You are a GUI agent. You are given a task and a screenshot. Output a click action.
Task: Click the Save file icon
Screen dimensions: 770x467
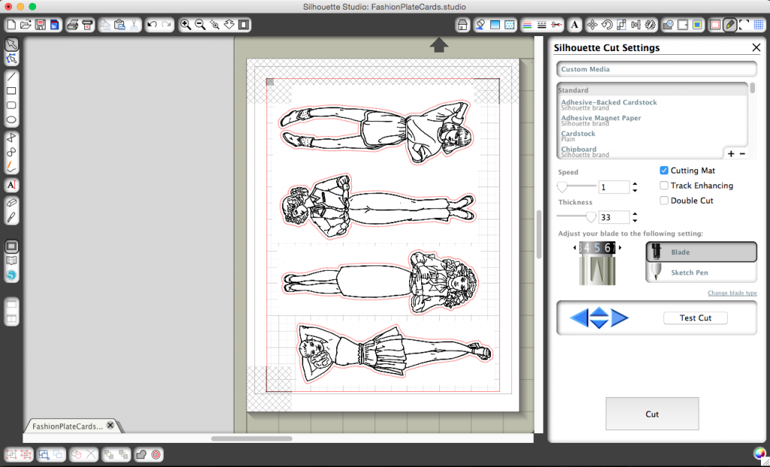[x=41, y=25]
